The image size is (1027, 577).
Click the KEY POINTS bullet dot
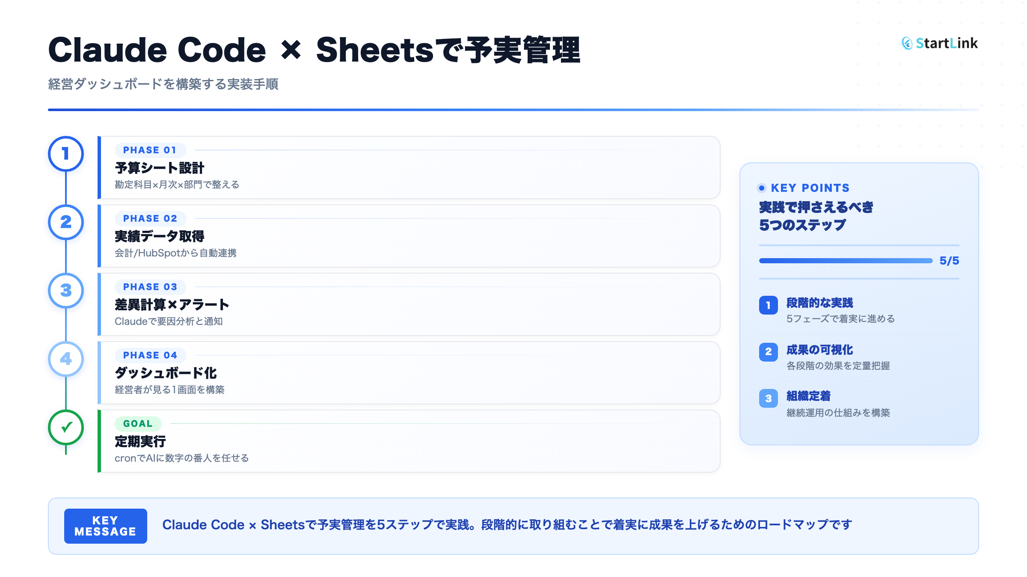[762, 188]
